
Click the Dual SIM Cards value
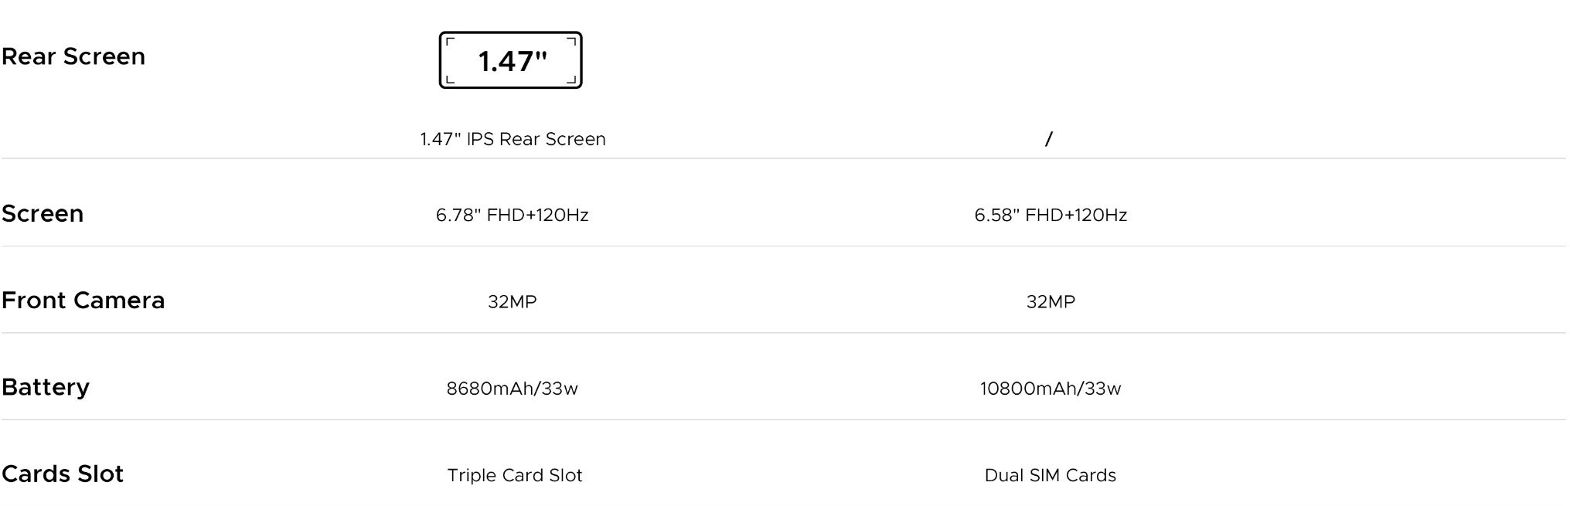click(1051, 475)
